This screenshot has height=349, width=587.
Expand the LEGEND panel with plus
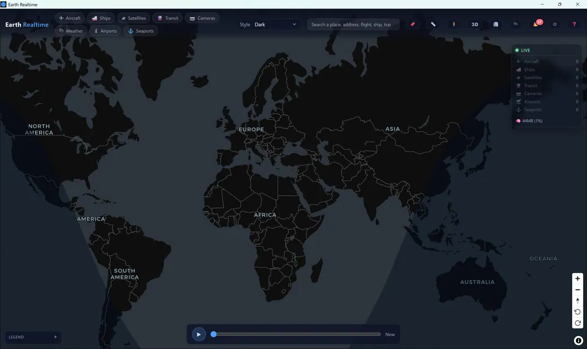pos(55,337)
